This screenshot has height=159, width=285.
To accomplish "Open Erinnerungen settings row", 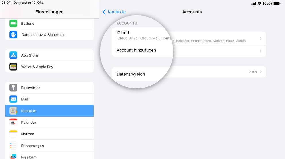I will pyautogui.click(x=49, y=146).
